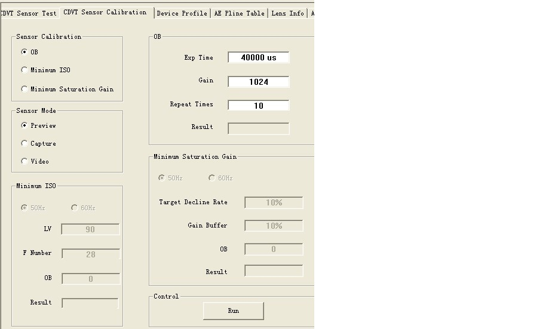Click the LV field showing 90
Screen dimensions: 555x329
click(x=90, y=229)
